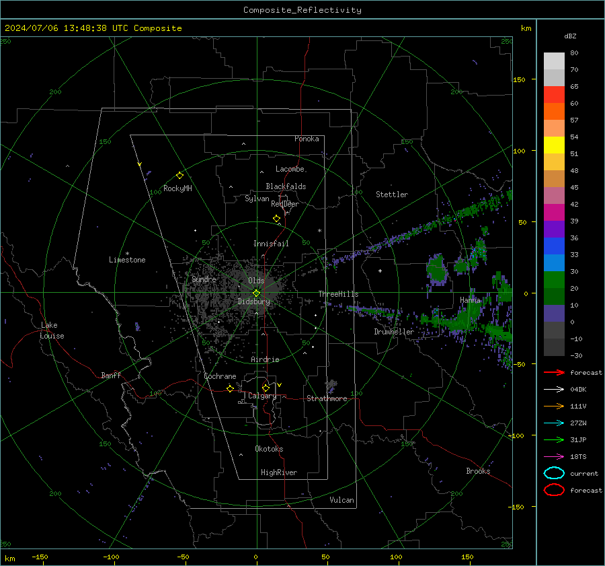Click the Olds city label
Image resolution: width=605 pixels, height=566 pixels.
[256, 281]
